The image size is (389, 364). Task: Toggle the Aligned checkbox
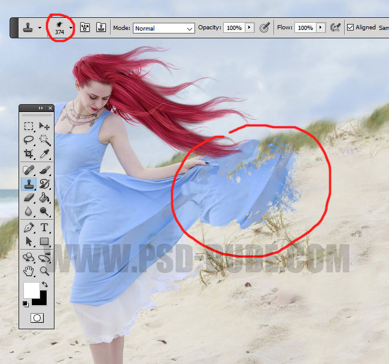tap(350, 28)
